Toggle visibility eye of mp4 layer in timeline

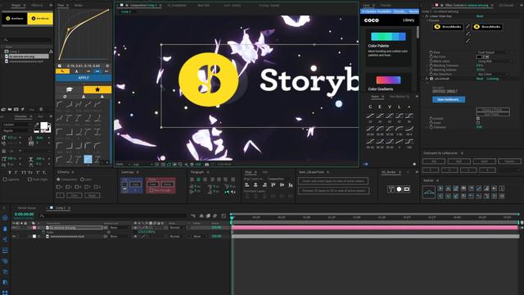[14, 236]
